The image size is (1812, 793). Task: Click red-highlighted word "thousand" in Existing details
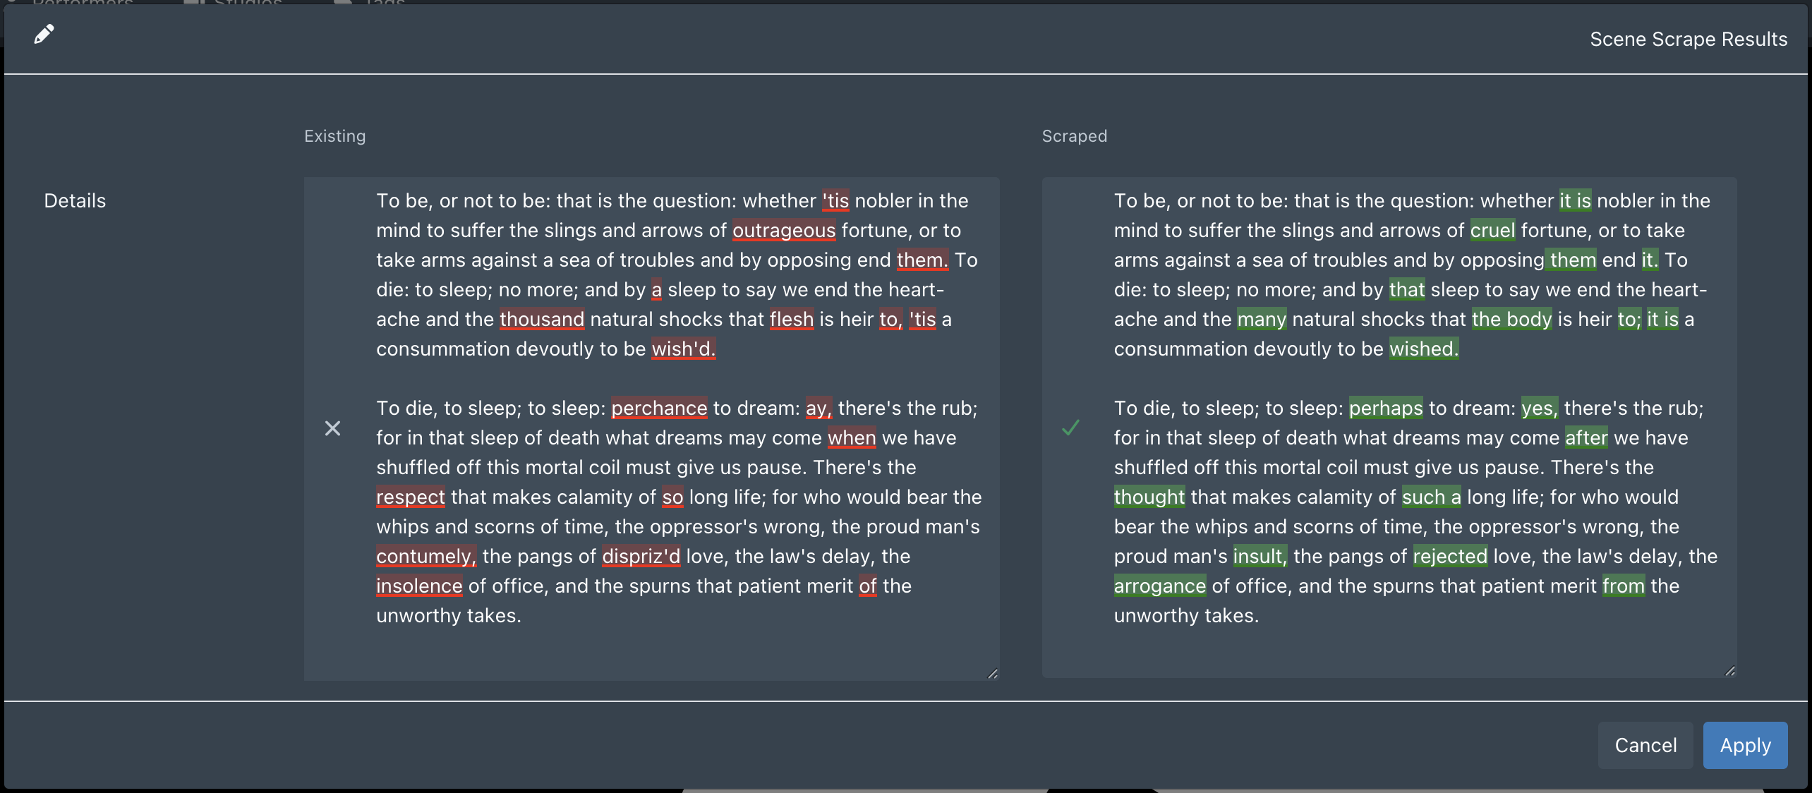click(542, 320)
